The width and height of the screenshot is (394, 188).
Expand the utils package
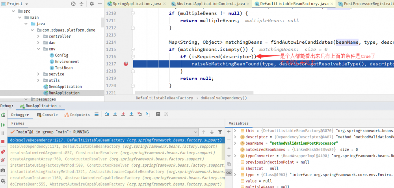point(39,80)
